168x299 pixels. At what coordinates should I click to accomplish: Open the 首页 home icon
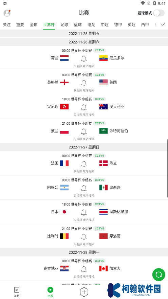(17, 292)
